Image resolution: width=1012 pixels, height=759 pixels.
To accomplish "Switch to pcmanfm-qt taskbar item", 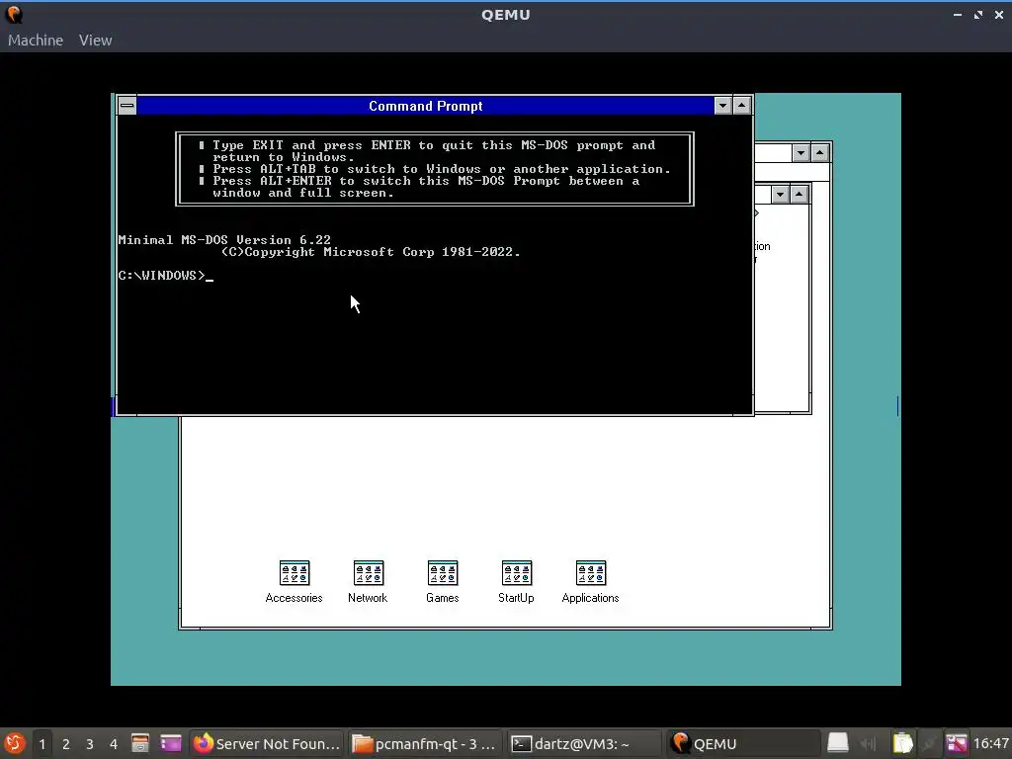I will [425, 743].
